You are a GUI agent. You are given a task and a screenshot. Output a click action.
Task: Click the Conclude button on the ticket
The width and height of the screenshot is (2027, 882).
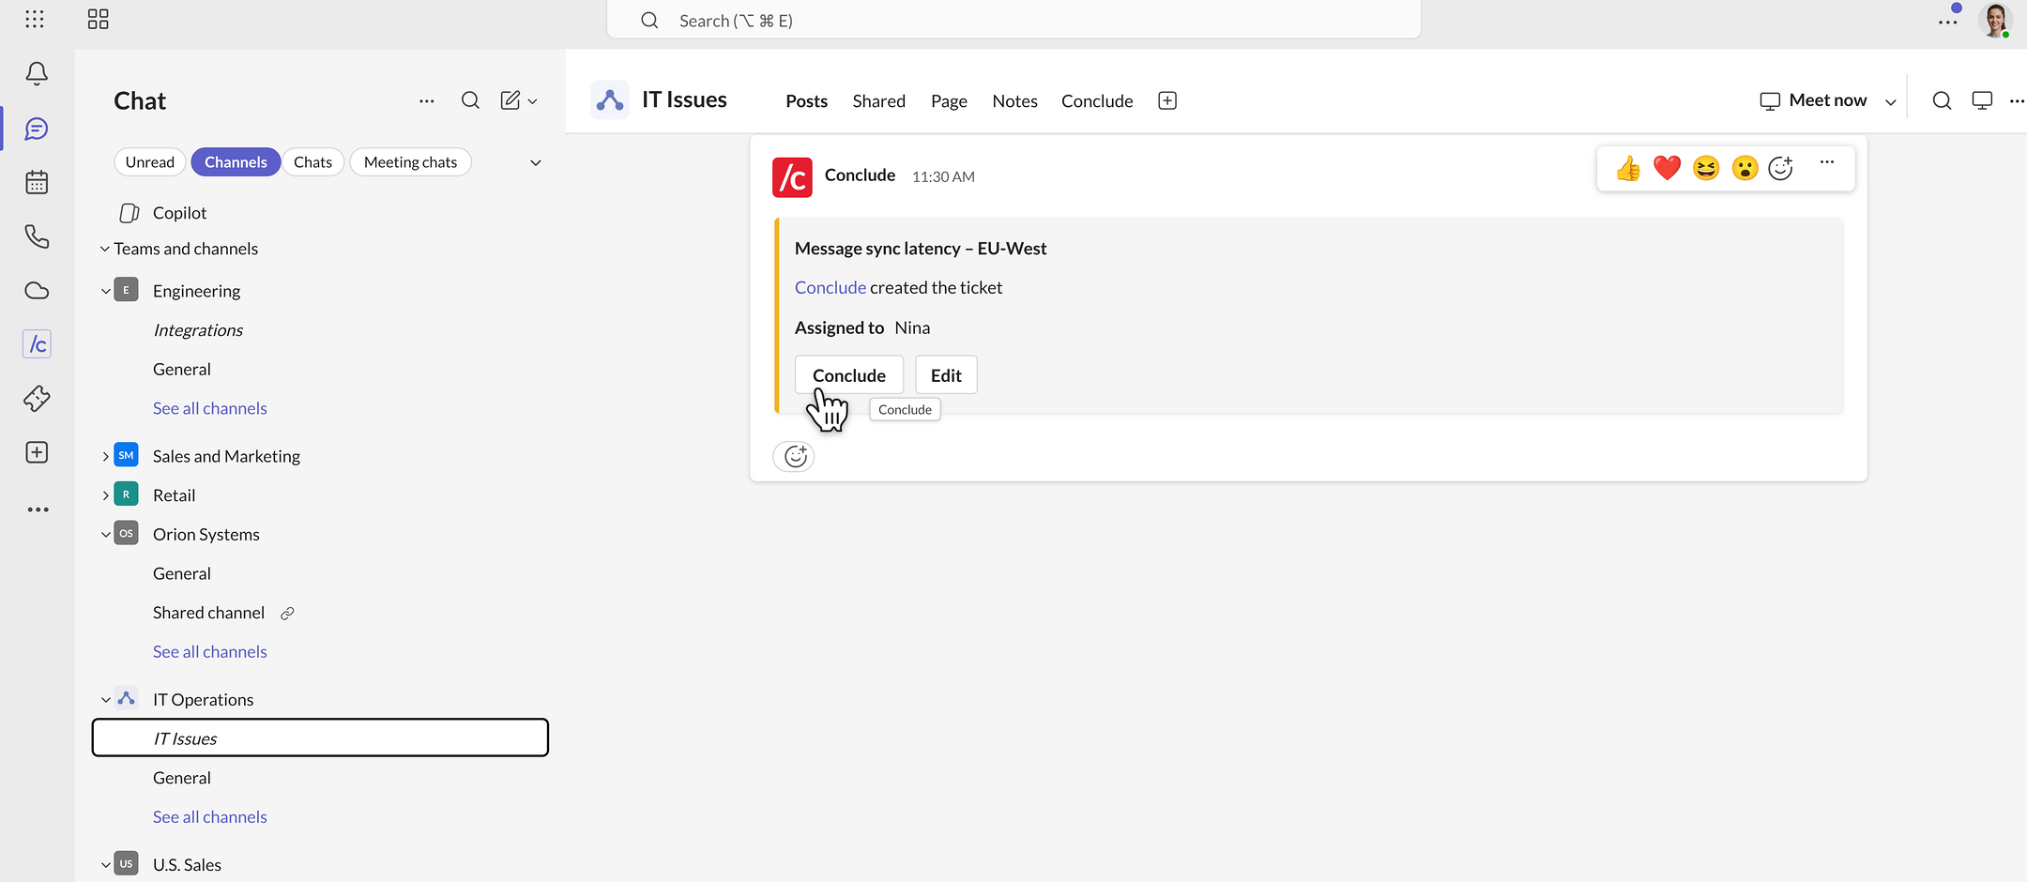[849, 374]
